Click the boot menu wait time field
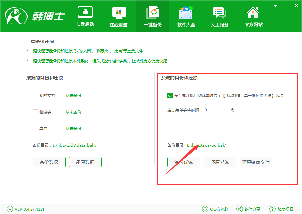Image resolution: width=302 pixels, height=214 pixels. 216,110
